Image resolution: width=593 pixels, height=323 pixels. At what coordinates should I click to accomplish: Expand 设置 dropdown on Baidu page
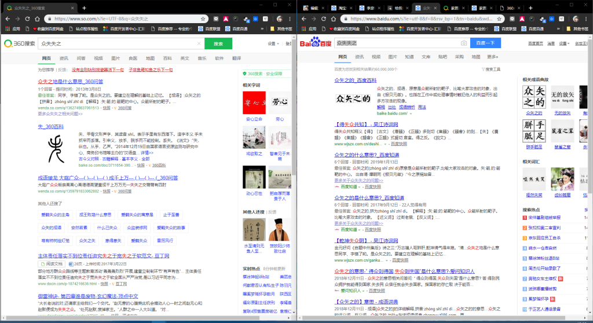pyautogui.click(x=564, y=43)
